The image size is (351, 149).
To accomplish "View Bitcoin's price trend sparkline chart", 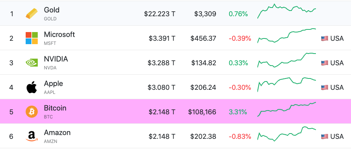I will pyautogui.click(x=287, y=109).
